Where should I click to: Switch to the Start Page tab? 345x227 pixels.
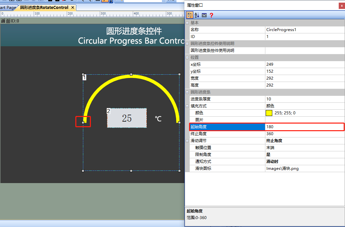click(x=8, y=8)
